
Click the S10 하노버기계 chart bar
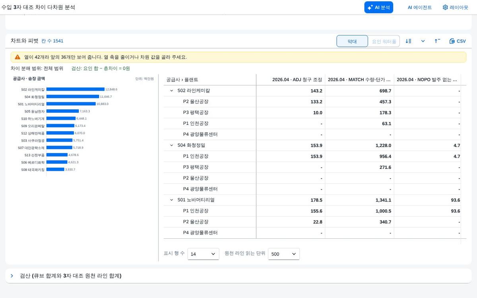point(61,118)
